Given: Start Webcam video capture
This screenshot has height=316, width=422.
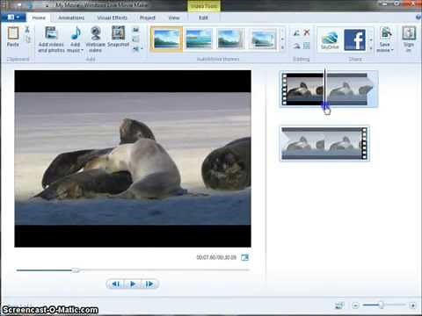Looking at the screenshot, I should click(96, 39).
